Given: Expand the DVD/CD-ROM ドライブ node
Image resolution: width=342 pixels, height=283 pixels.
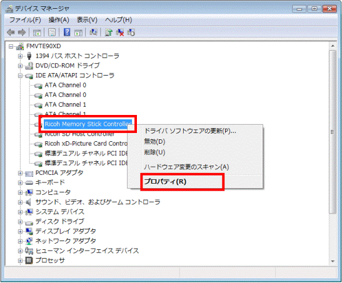Looking at the screenshot, I should (20, 66).
